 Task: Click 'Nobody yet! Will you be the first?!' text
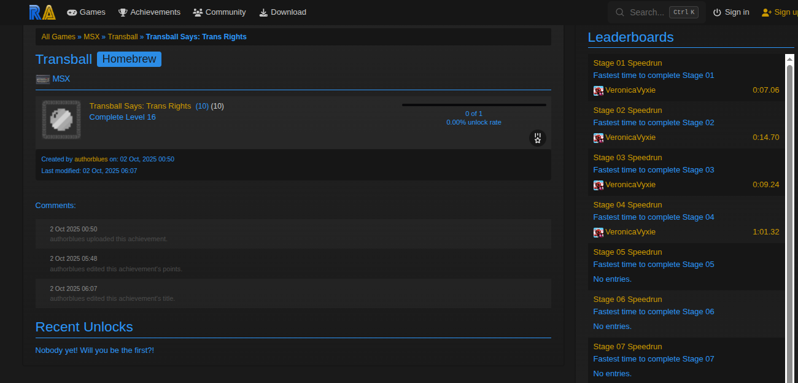(95, 350)
